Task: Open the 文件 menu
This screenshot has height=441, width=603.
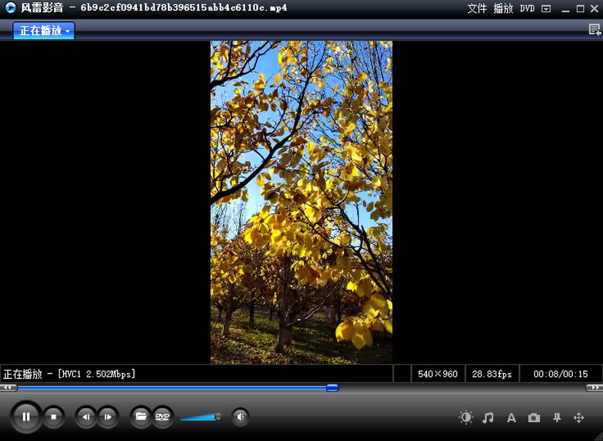Action: (477, 9)
